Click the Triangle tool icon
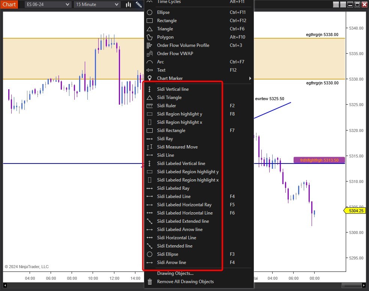369x291 pixels. click(149, 29)
